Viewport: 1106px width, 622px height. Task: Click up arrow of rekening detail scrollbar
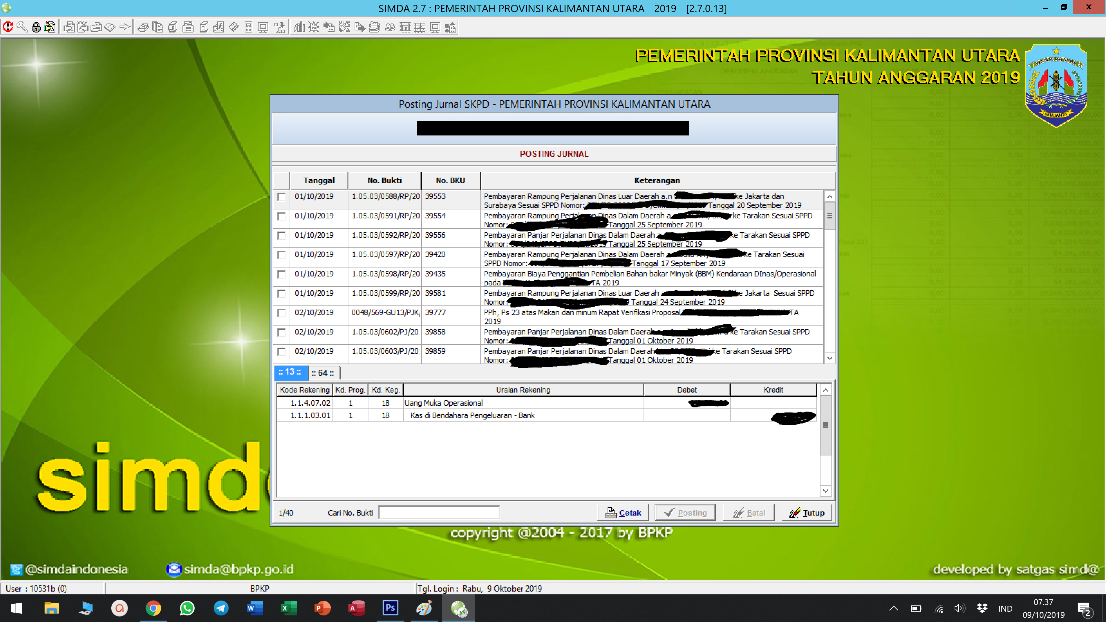click(x=825, y=390)
